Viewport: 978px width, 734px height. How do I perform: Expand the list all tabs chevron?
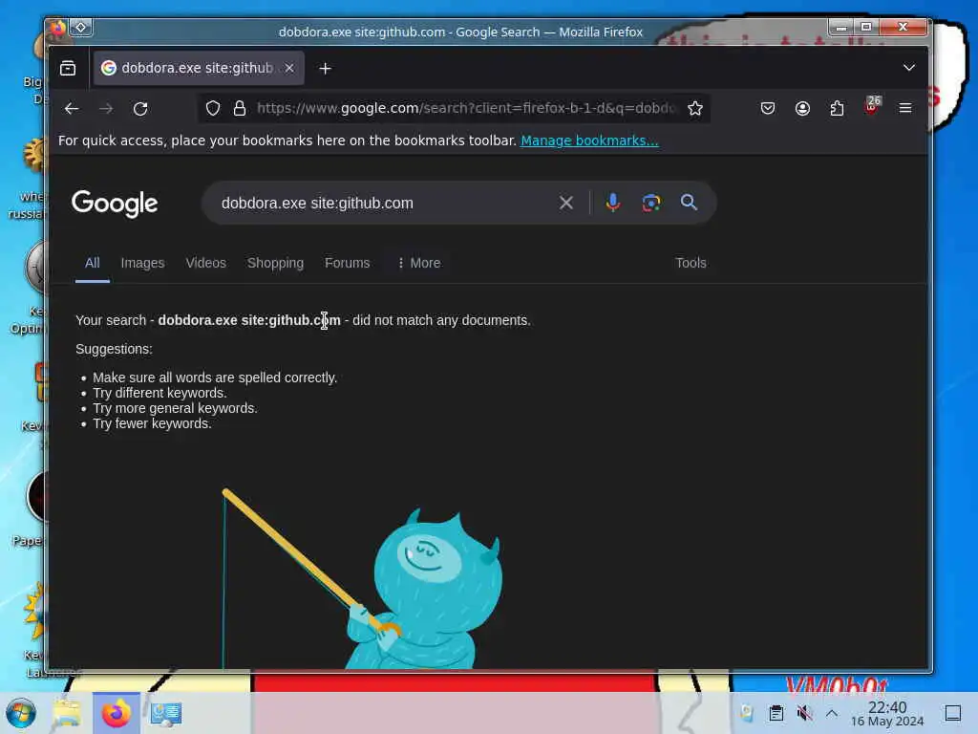909,68
